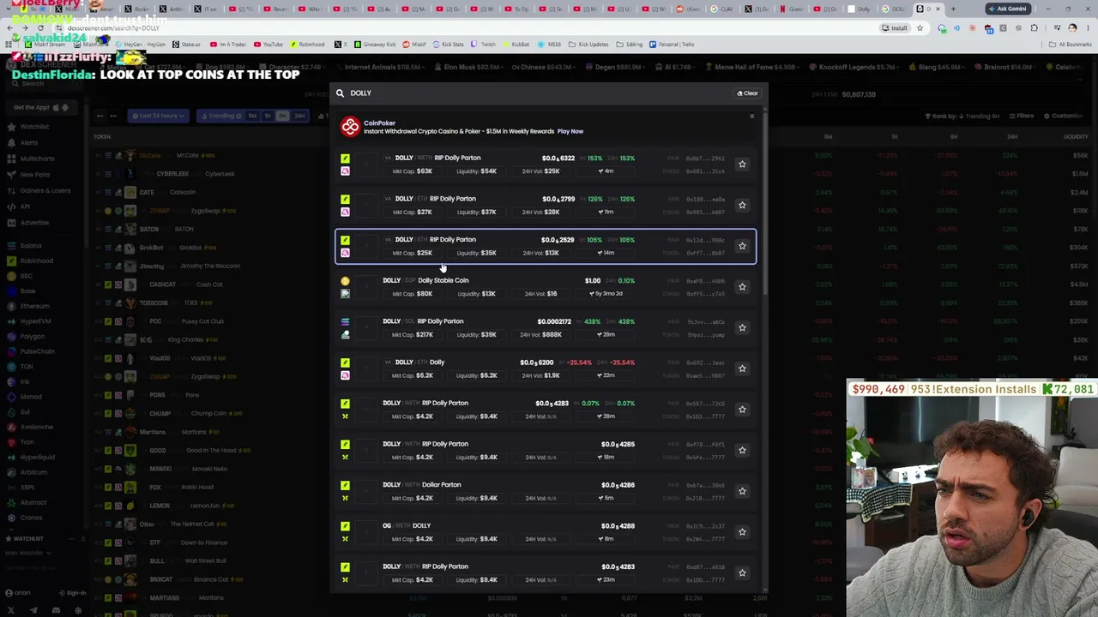Select the Robinhood chain in the sidebar

pyautogui.click(x=37, y=261)
